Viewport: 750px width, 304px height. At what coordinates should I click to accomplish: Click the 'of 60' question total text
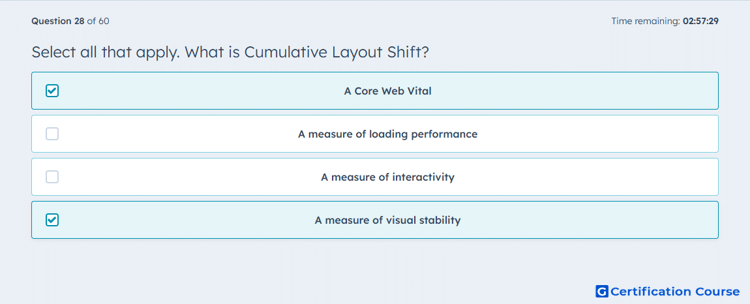(98, 21)
